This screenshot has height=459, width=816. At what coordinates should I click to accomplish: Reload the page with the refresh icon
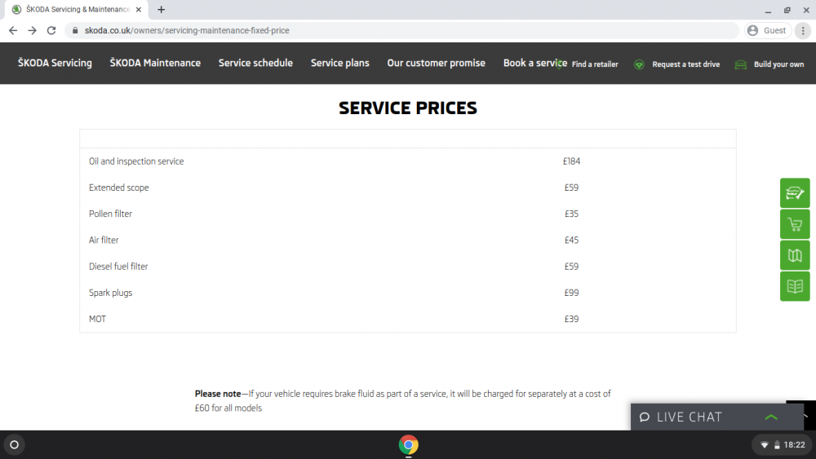(x=51, y=31)
